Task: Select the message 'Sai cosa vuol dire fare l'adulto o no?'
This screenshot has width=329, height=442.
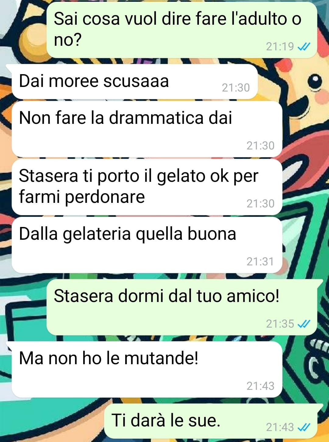Action: 182,30
